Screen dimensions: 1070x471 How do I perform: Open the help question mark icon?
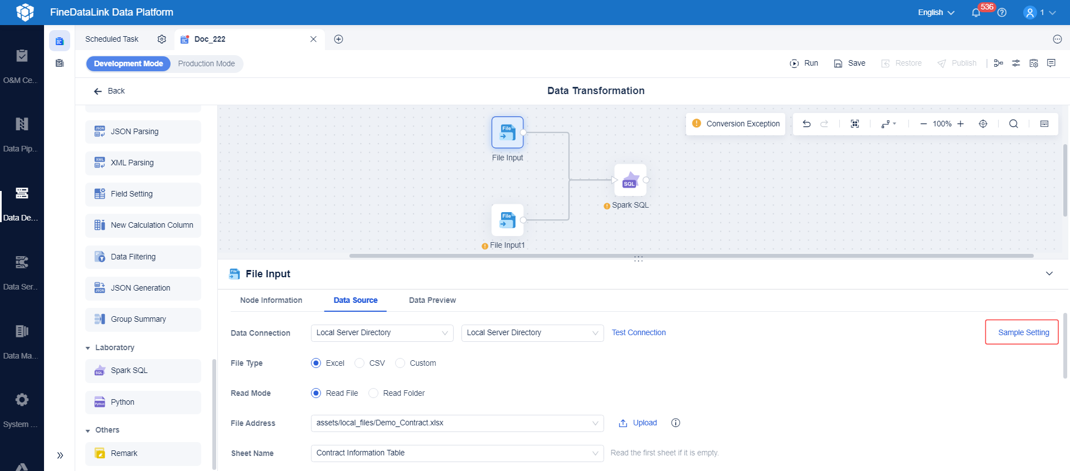click(1002, 12)
